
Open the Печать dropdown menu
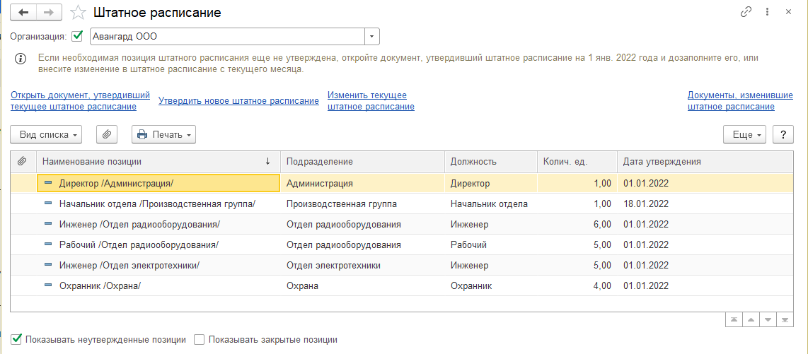163,134
